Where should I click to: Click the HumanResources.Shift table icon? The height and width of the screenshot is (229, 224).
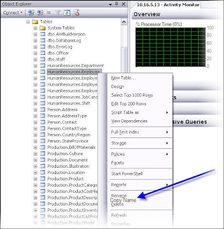point(43,104)
